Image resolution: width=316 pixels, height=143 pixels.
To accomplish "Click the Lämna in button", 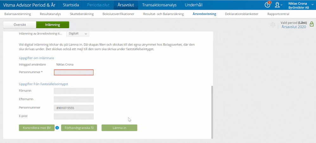I will [x=119, y=128].
